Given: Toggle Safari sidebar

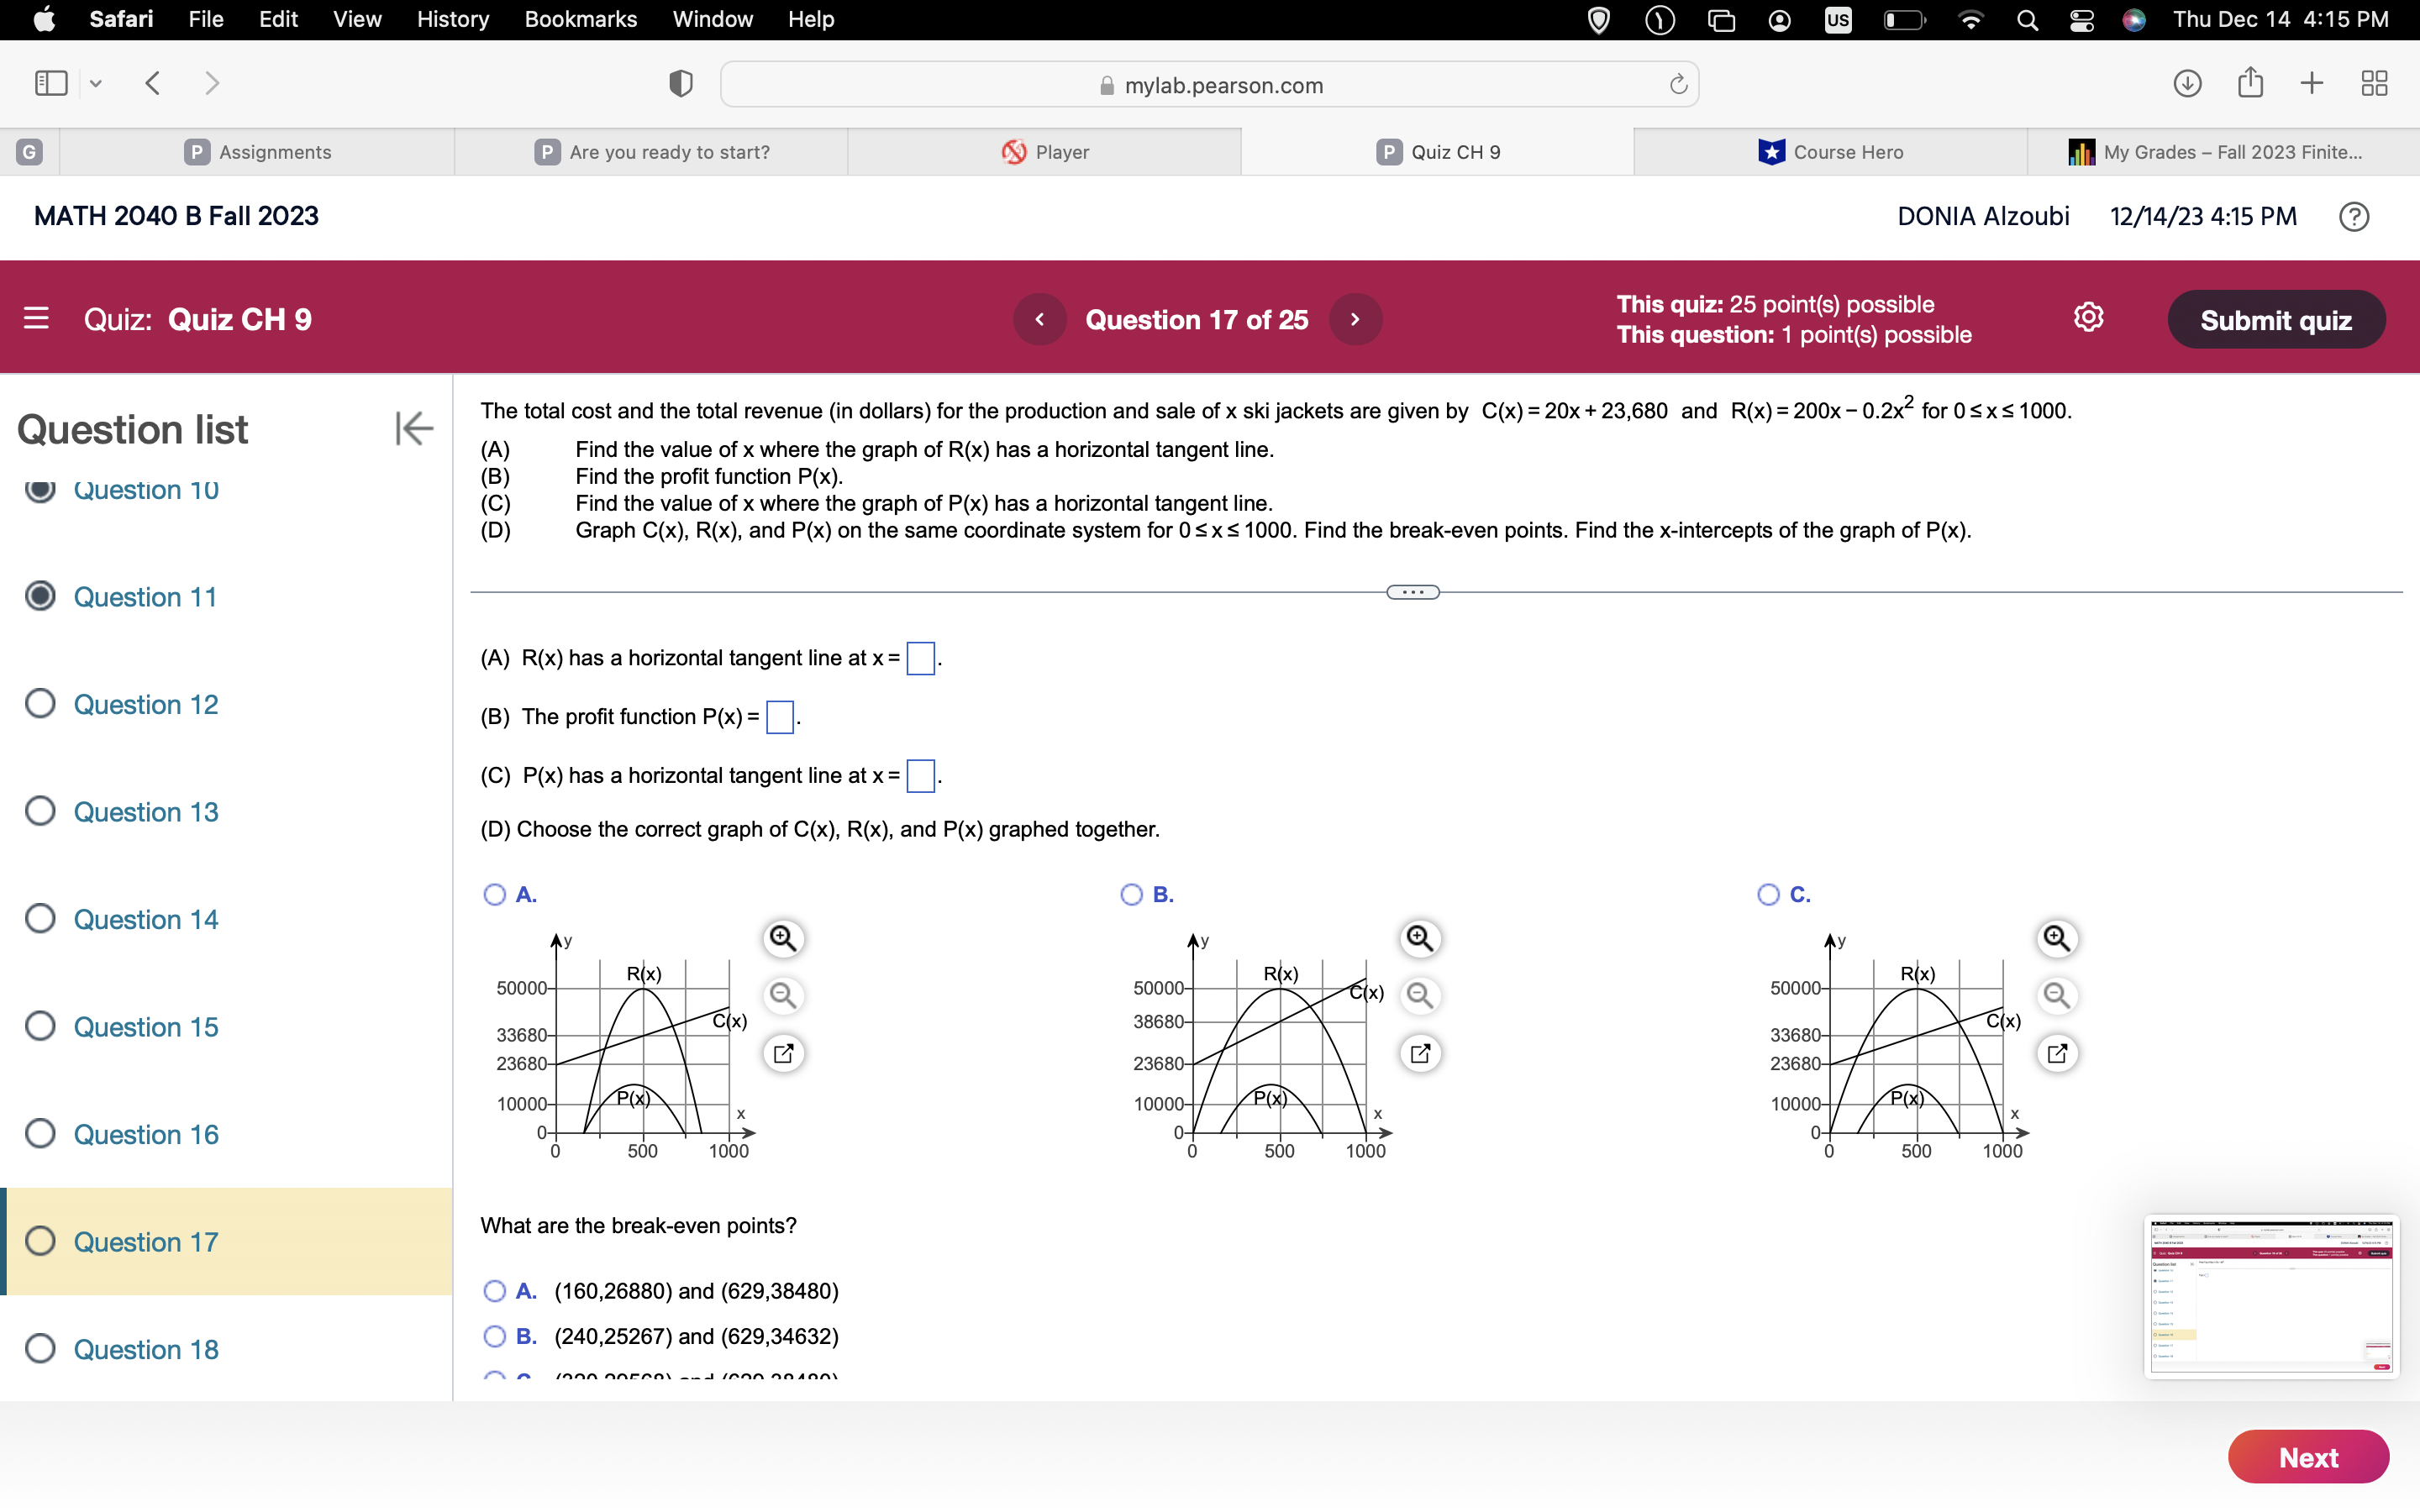Looking at the screenshot, I should pyautogui.click(x=51, y=83).
